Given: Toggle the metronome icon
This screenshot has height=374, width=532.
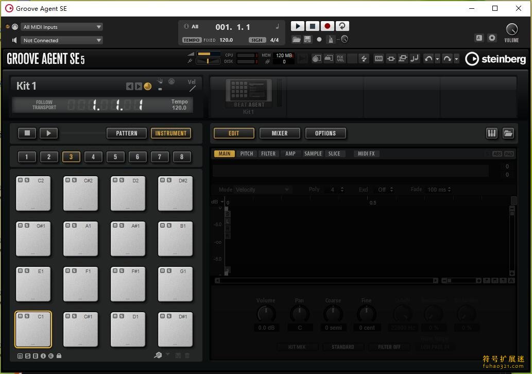Looking at the screenshot, I should click(331, 39).
